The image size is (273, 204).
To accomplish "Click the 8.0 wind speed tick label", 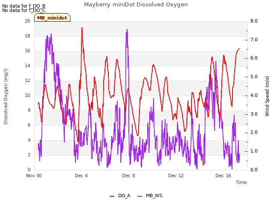I will click(254, 21).
